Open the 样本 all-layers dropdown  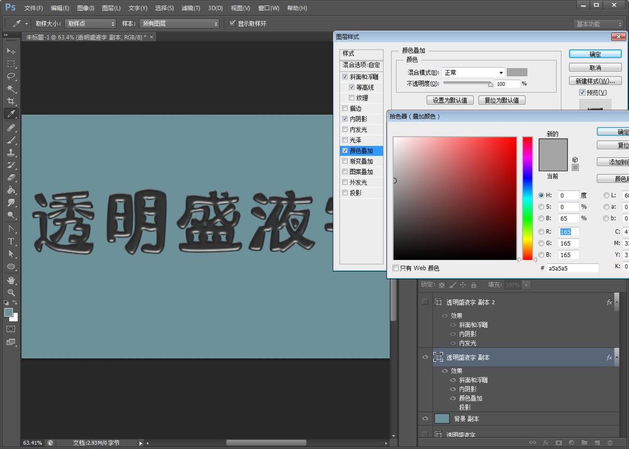pyautogui.click(x=216, y=23)
